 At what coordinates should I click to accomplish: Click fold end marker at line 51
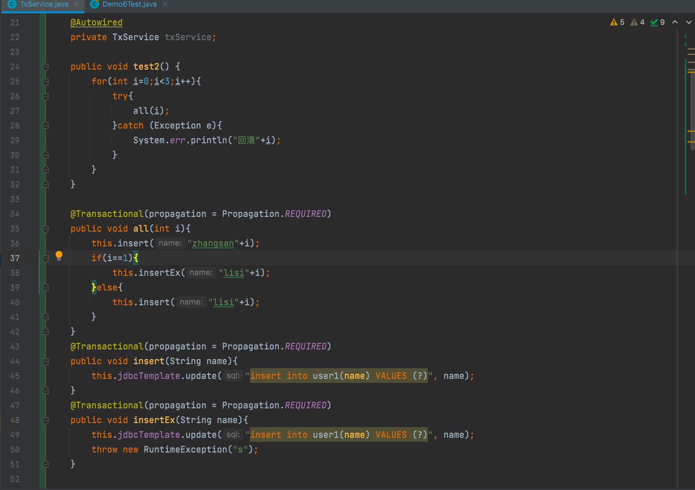[46, 465]
